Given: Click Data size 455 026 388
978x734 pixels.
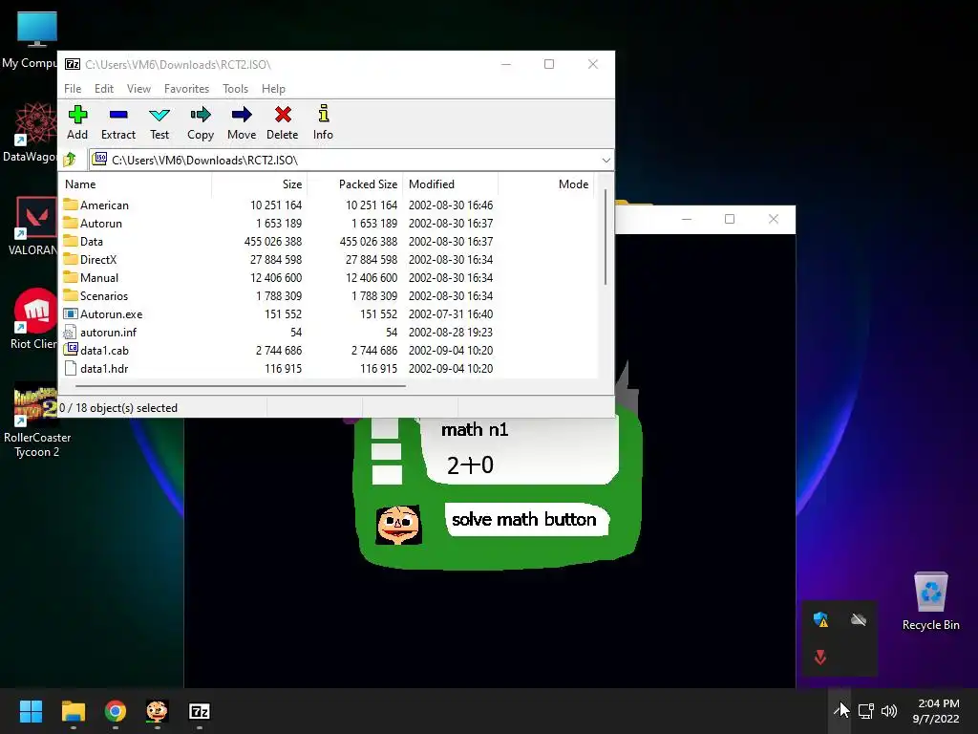Looking at the screenshot, I should (x=272, y=242).
